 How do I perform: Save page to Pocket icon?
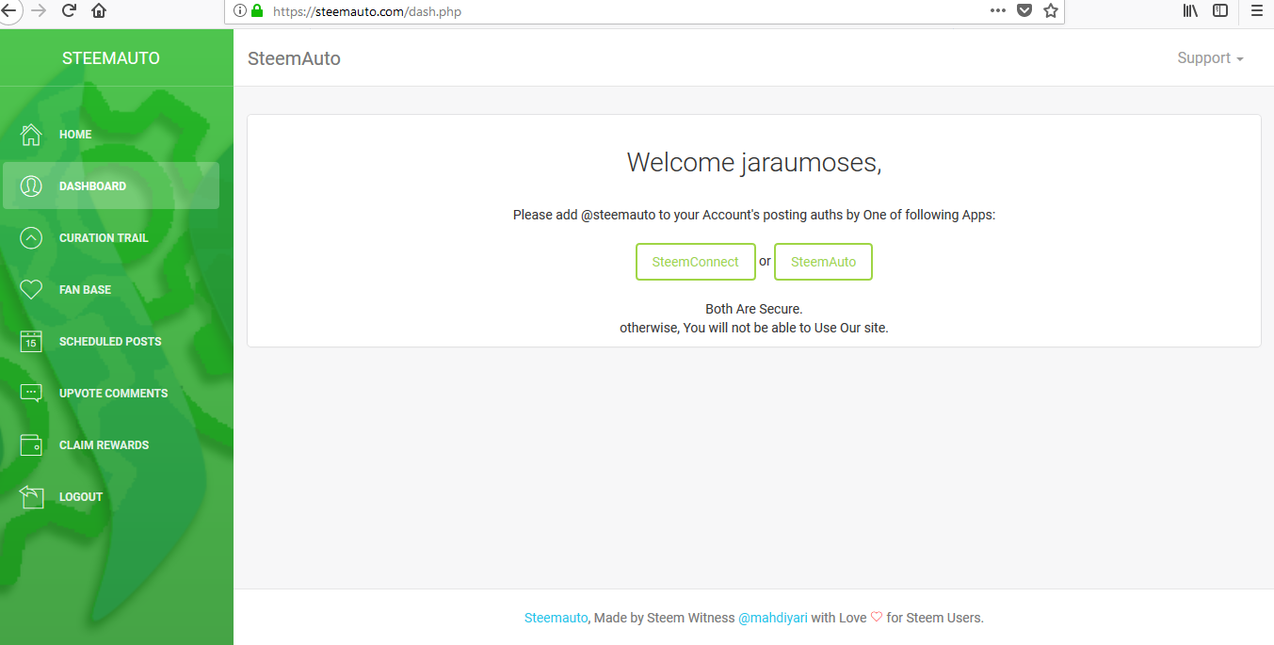pyautogui.click(x=1024, y=11)
